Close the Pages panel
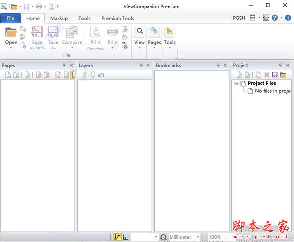 click(71, 65)
